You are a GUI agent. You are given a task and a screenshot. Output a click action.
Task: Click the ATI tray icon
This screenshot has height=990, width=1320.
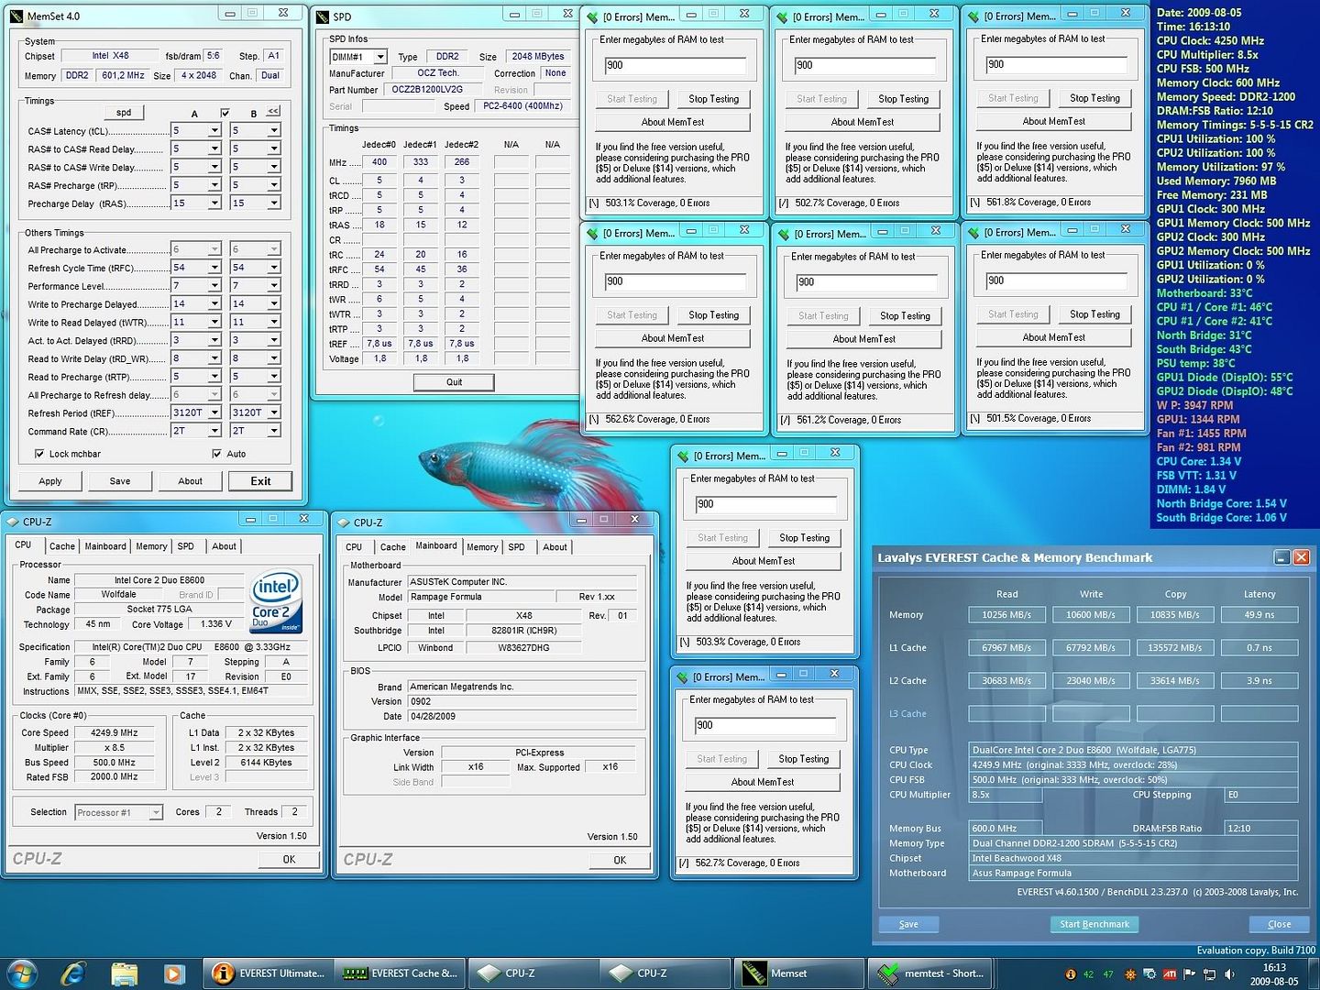click(x=1170, y=973)
